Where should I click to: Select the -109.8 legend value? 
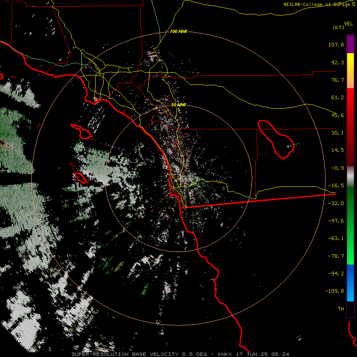pos(335,291)
